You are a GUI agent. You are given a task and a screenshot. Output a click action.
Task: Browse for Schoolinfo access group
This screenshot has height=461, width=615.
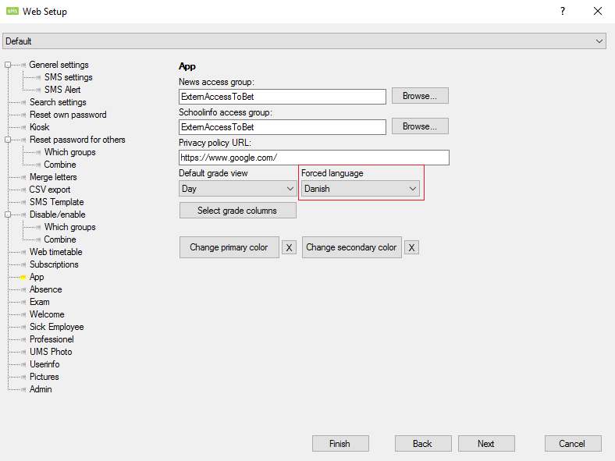tap(420, 126)
